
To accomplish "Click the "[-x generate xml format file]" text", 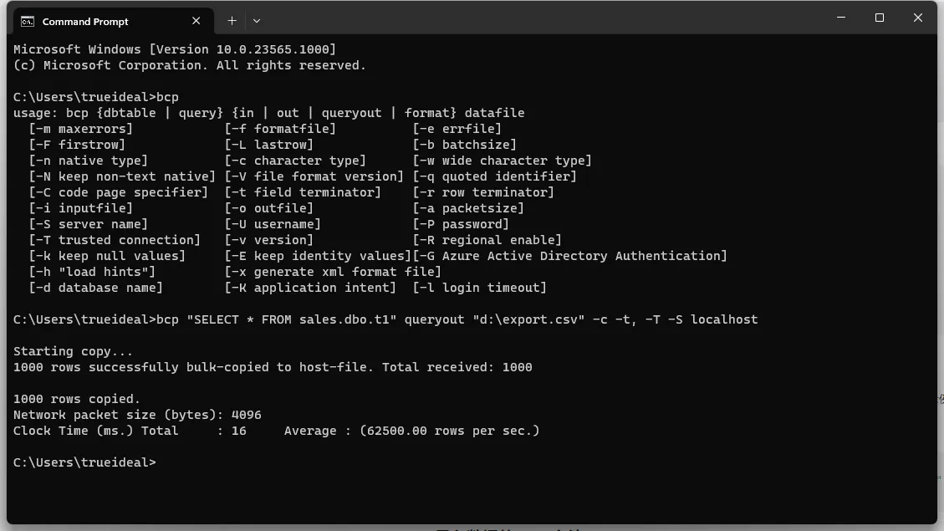I will 333,272.
